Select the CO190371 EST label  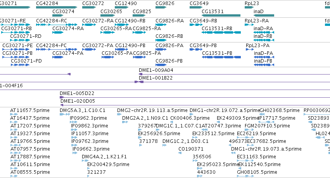pos(191,149)
